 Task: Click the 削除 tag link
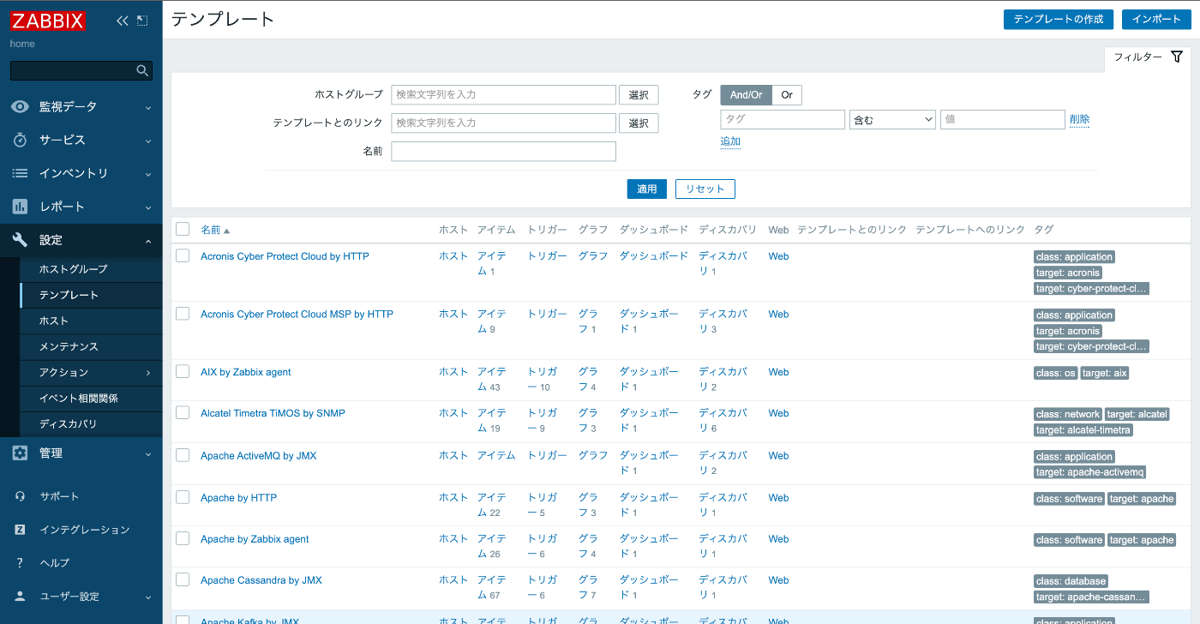click(1079, 119)
